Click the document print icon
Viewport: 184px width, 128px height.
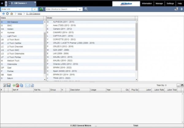click(x=32, y=85)
